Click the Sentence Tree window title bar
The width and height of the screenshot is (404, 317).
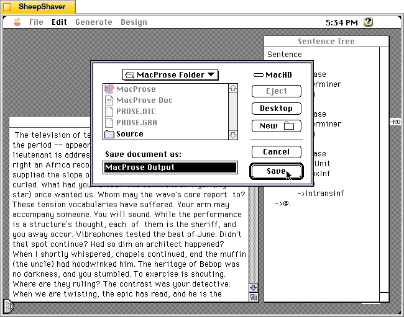pyautogui.click(x=326, y=42)
